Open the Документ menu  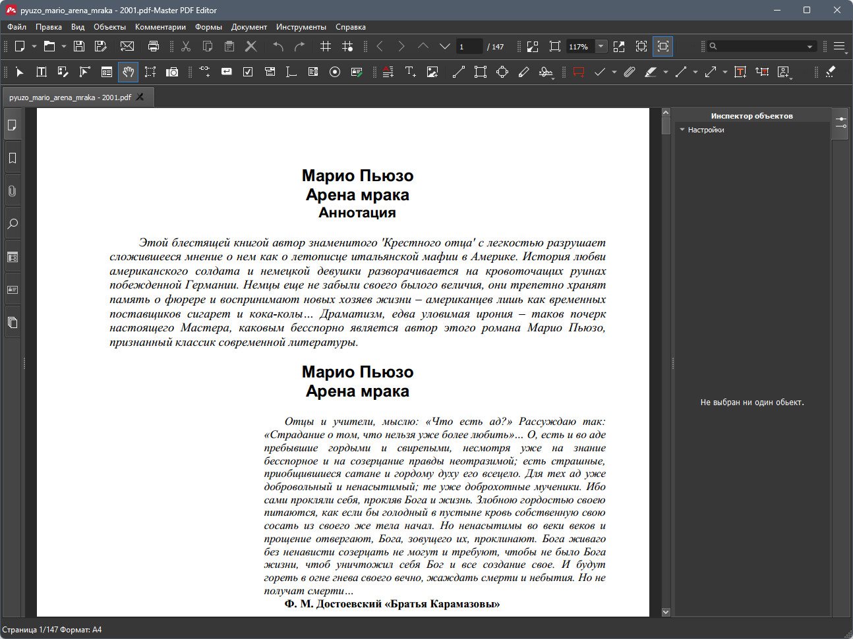249,27
